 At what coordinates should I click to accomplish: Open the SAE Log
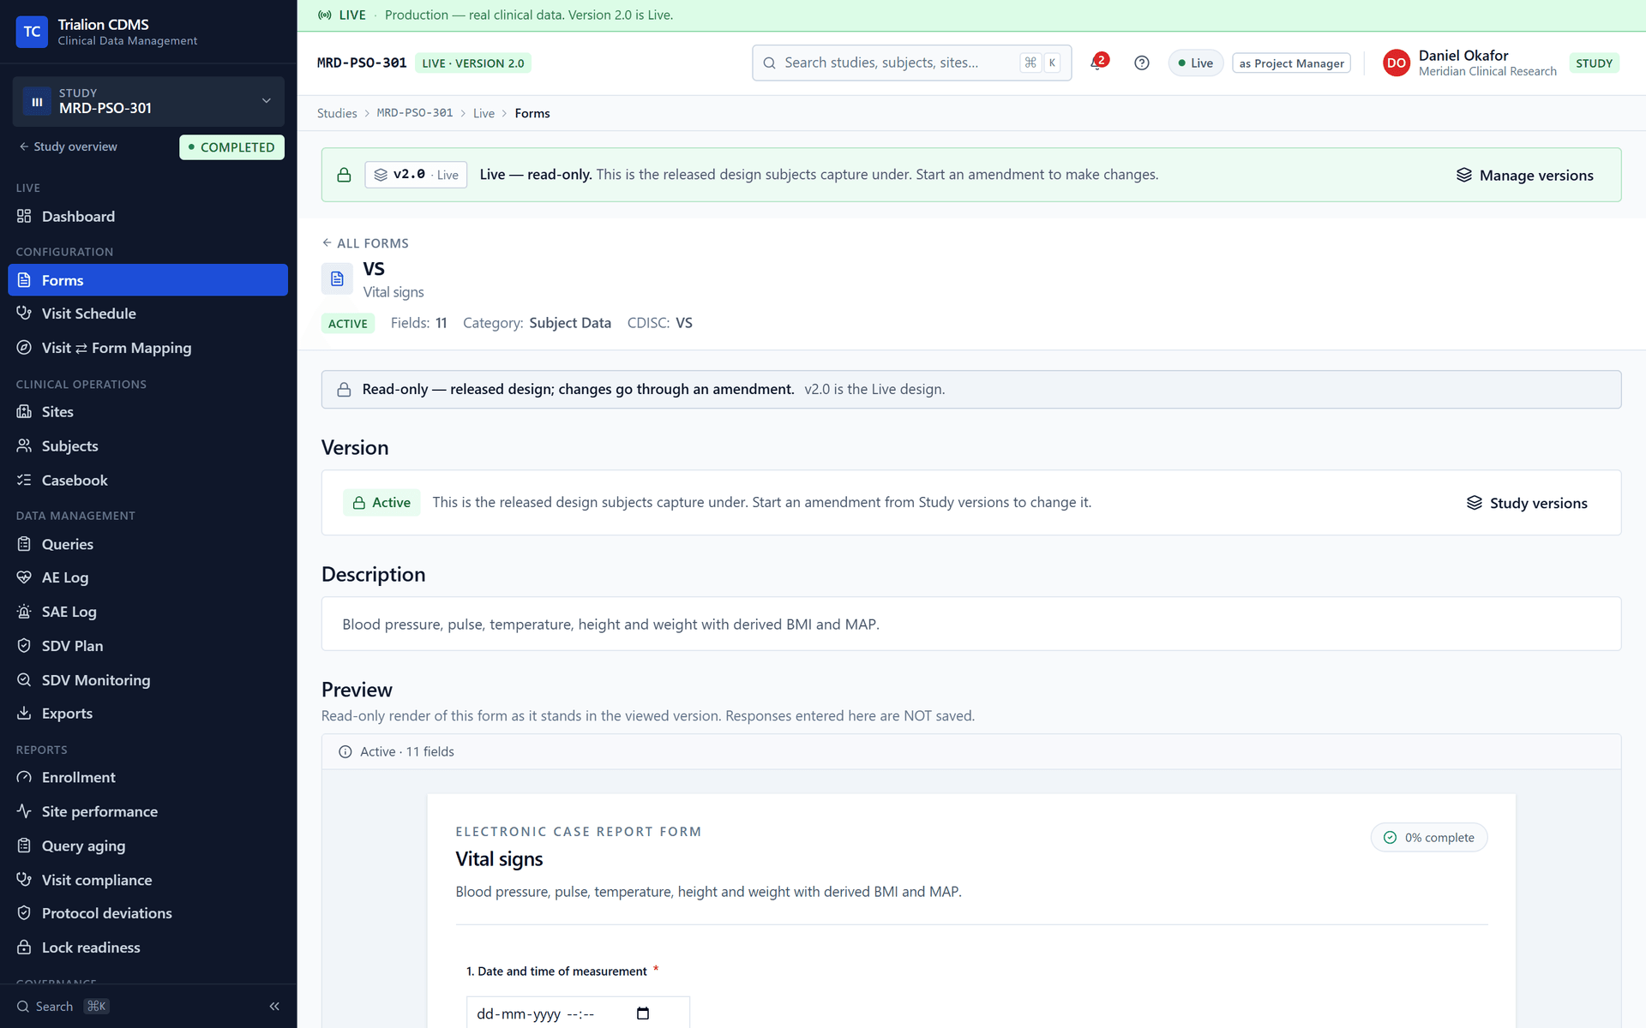148,612
